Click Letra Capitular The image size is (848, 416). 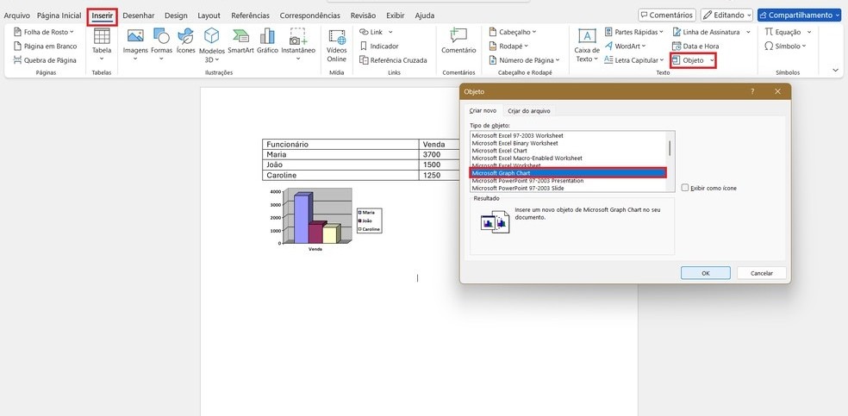(633, 60)
